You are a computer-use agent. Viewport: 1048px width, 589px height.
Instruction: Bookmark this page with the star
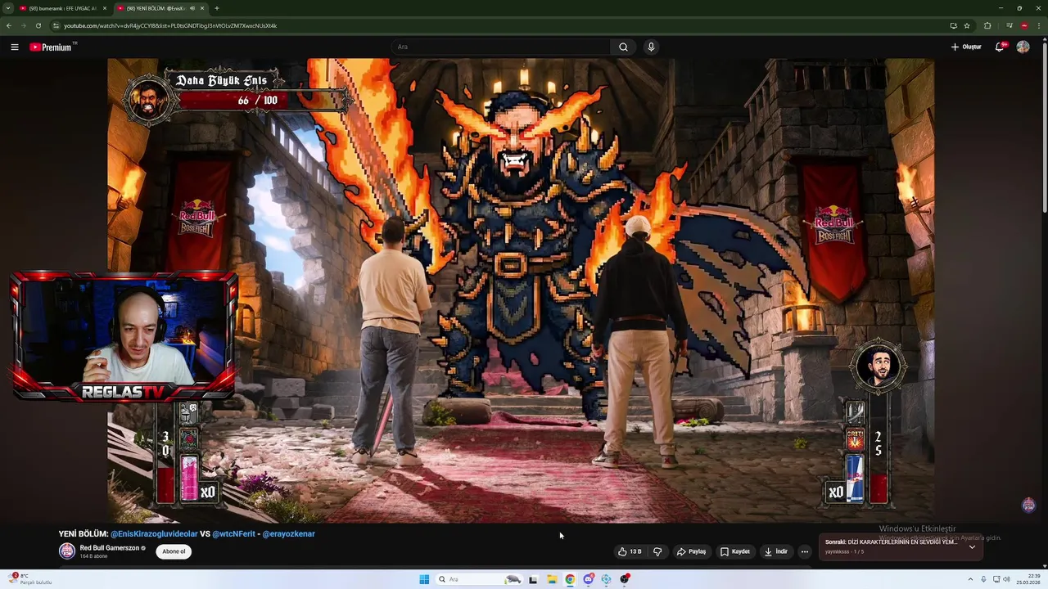[x=967, y=25]
